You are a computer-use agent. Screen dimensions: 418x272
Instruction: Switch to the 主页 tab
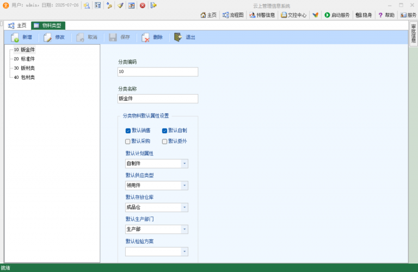point(17,26)
